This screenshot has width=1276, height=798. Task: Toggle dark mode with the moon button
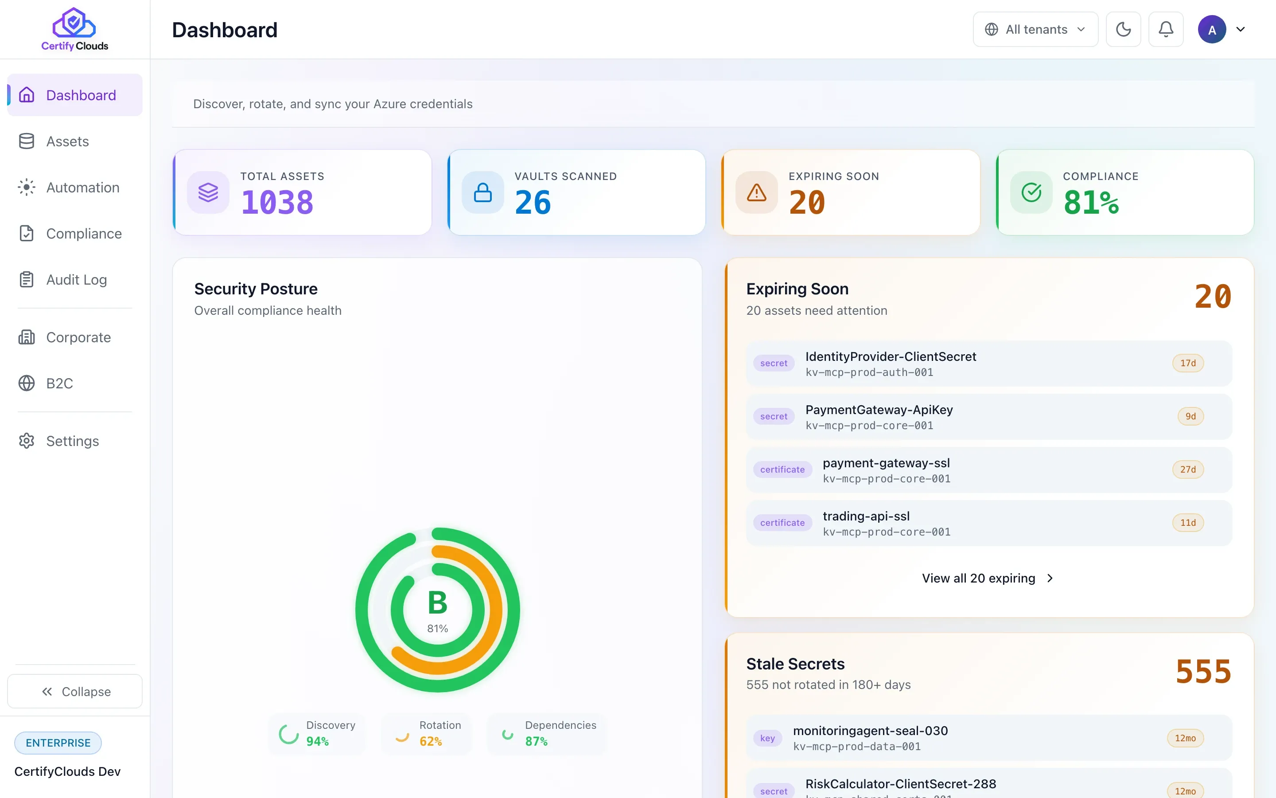coord(1123,30)
